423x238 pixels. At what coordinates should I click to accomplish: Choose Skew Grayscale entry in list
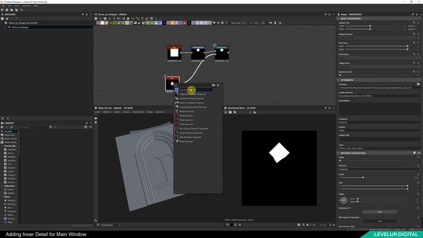[x=186, y=141]
